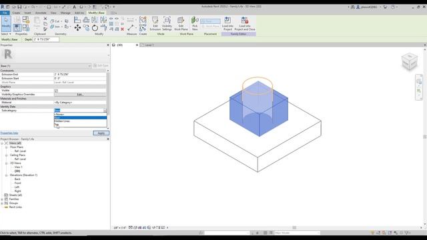Open the Subcategory dropdown arrow
Screen dimensions: 427x240
pos(105,111)
